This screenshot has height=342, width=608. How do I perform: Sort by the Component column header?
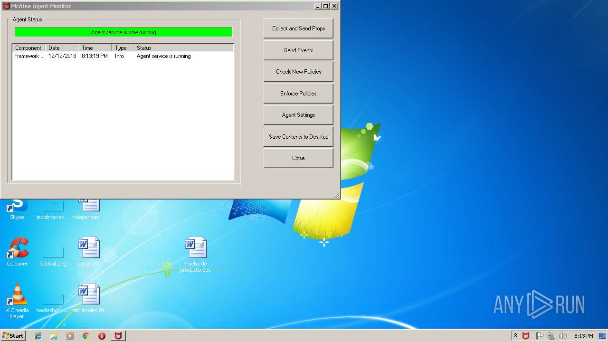click(28, 47)
